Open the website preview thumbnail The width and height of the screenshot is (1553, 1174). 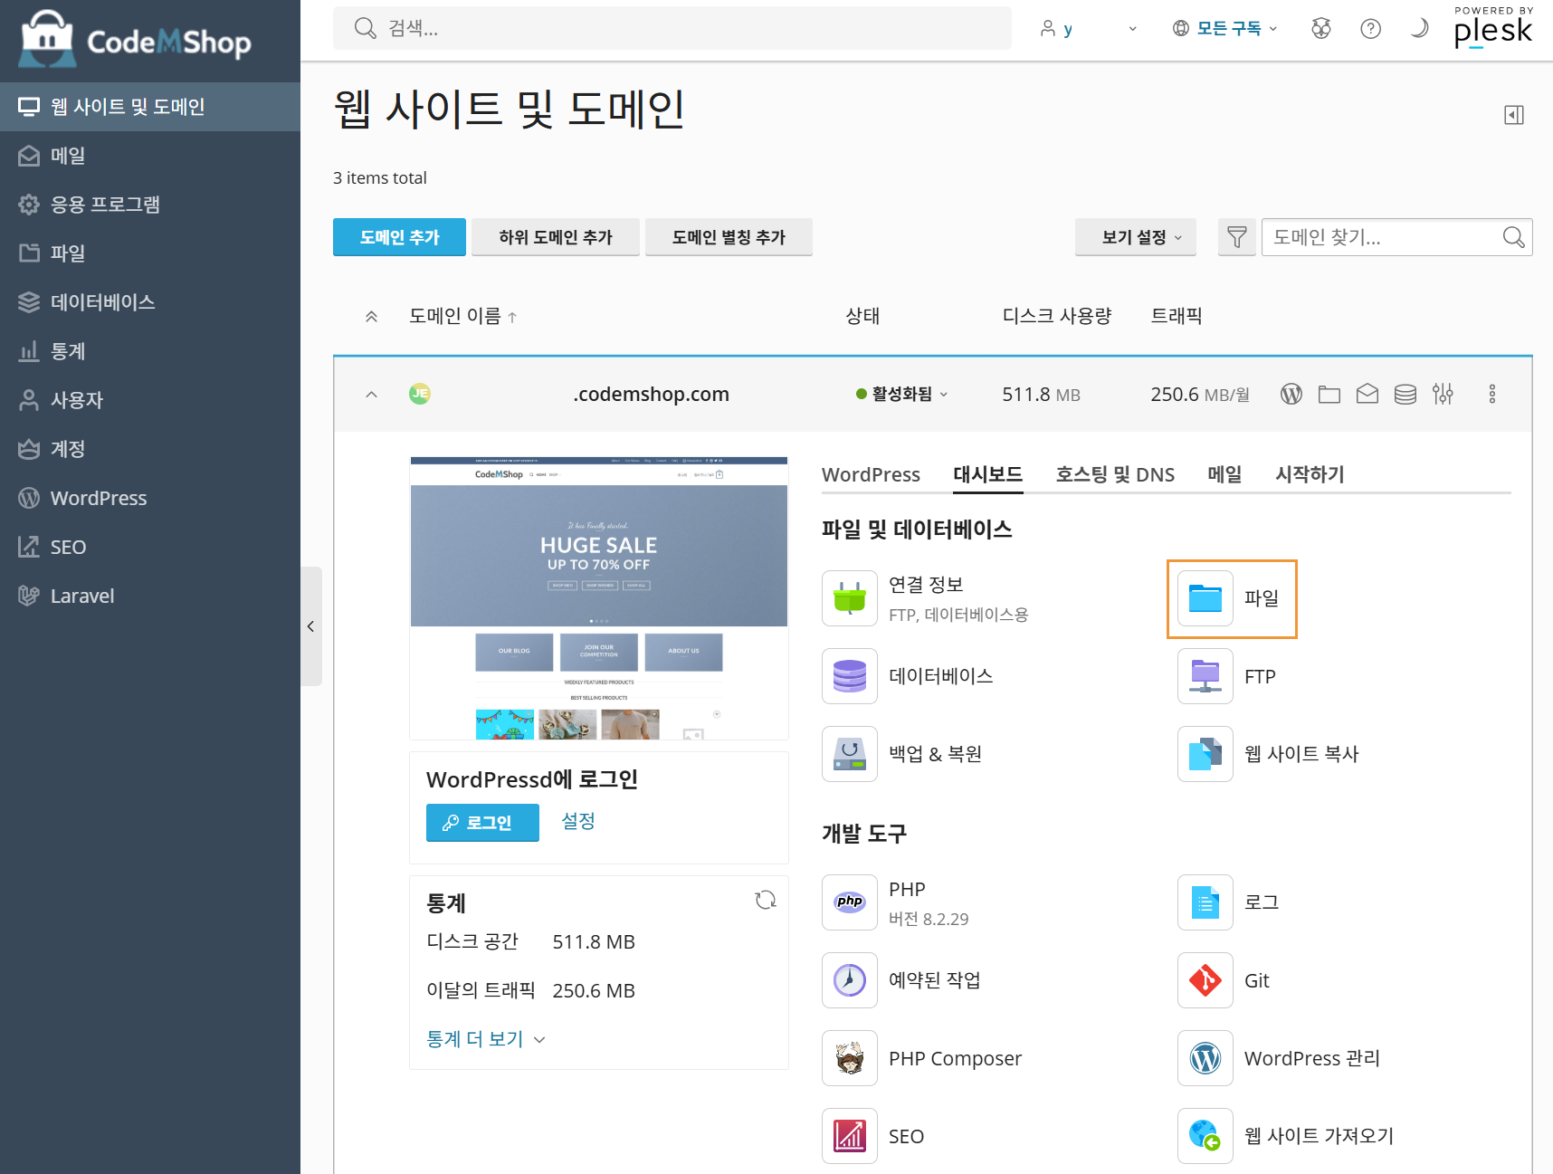tap(599, 598)
